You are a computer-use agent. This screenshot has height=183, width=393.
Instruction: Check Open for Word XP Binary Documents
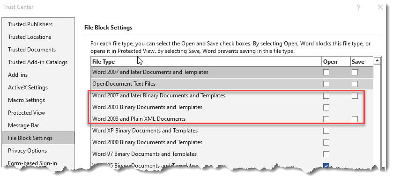click(326, 131)
